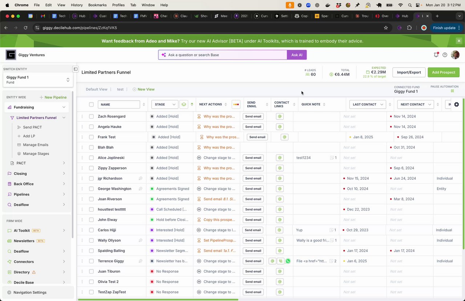The height and width of the screenshot is (301, 465).
Task: Collapse the Limited Partners Funnel tree item
Action: (64, 118)
